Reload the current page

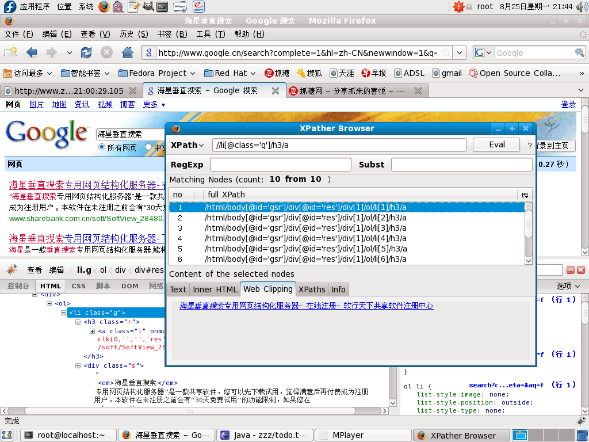click(x=86, y=52)
